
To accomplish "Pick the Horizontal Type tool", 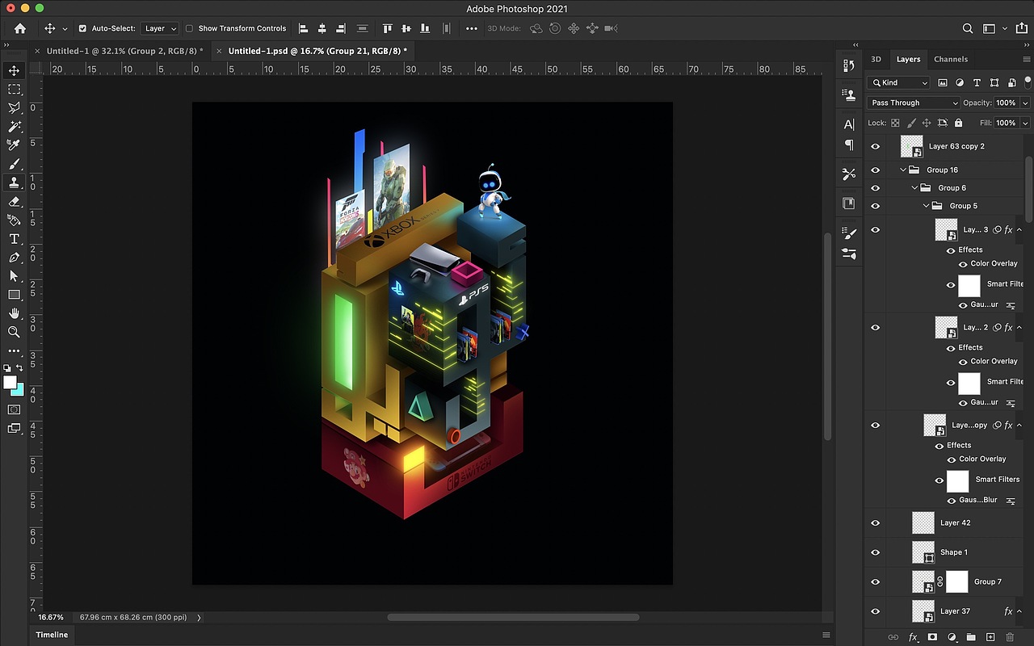I will 14,239.
